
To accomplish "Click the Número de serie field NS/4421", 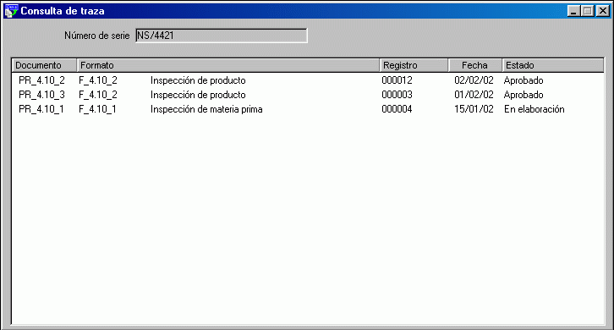I will (x=222, y=36).
